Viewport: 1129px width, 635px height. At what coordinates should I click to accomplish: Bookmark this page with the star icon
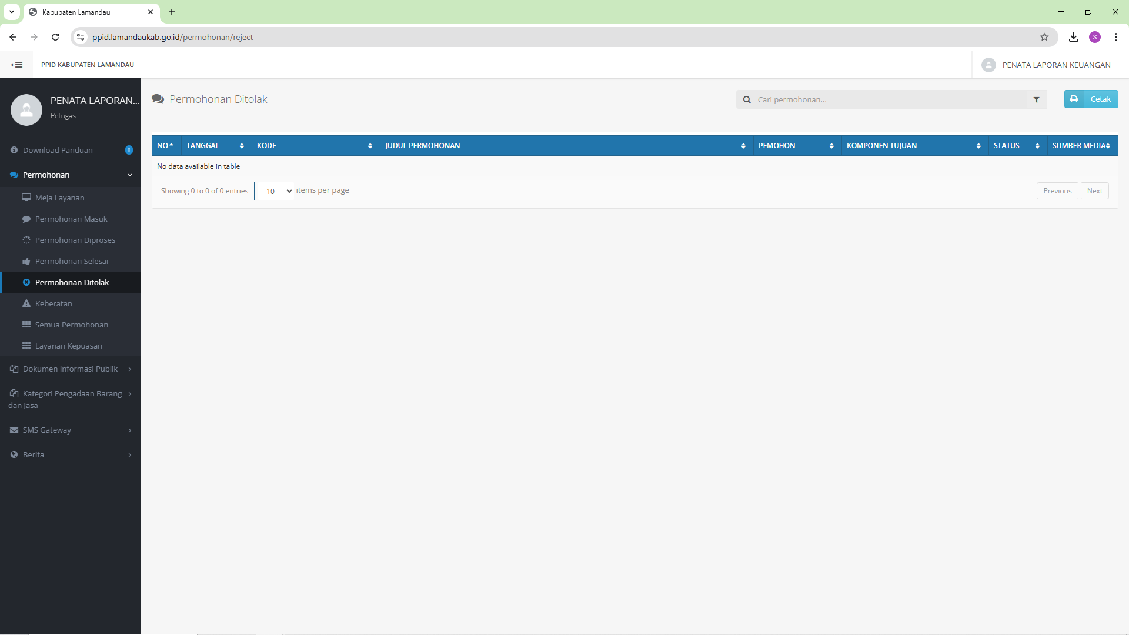pos(1044,37)
